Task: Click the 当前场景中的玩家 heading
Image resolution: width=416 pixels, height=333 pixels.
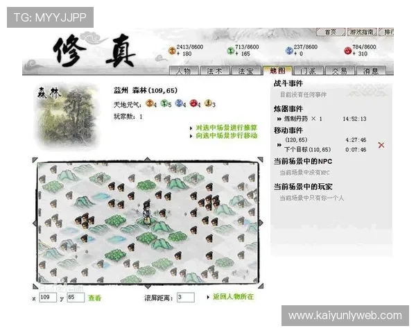Action: tap(303, 187)
